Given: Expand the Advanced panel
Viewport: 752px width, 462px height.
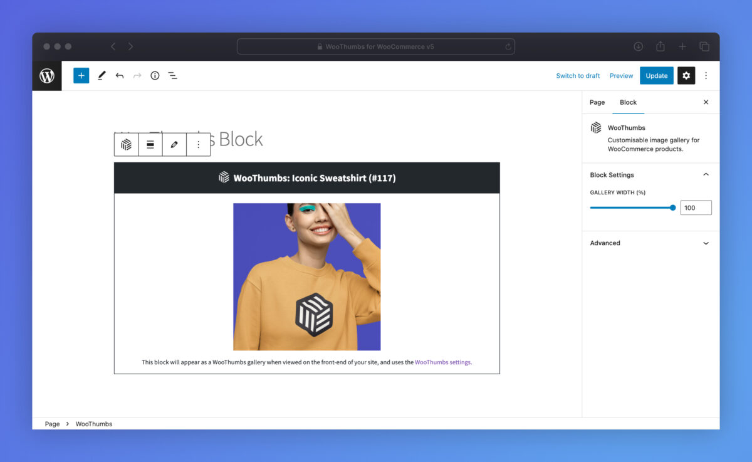Looking at the screenshot, I should coord(706,243).
